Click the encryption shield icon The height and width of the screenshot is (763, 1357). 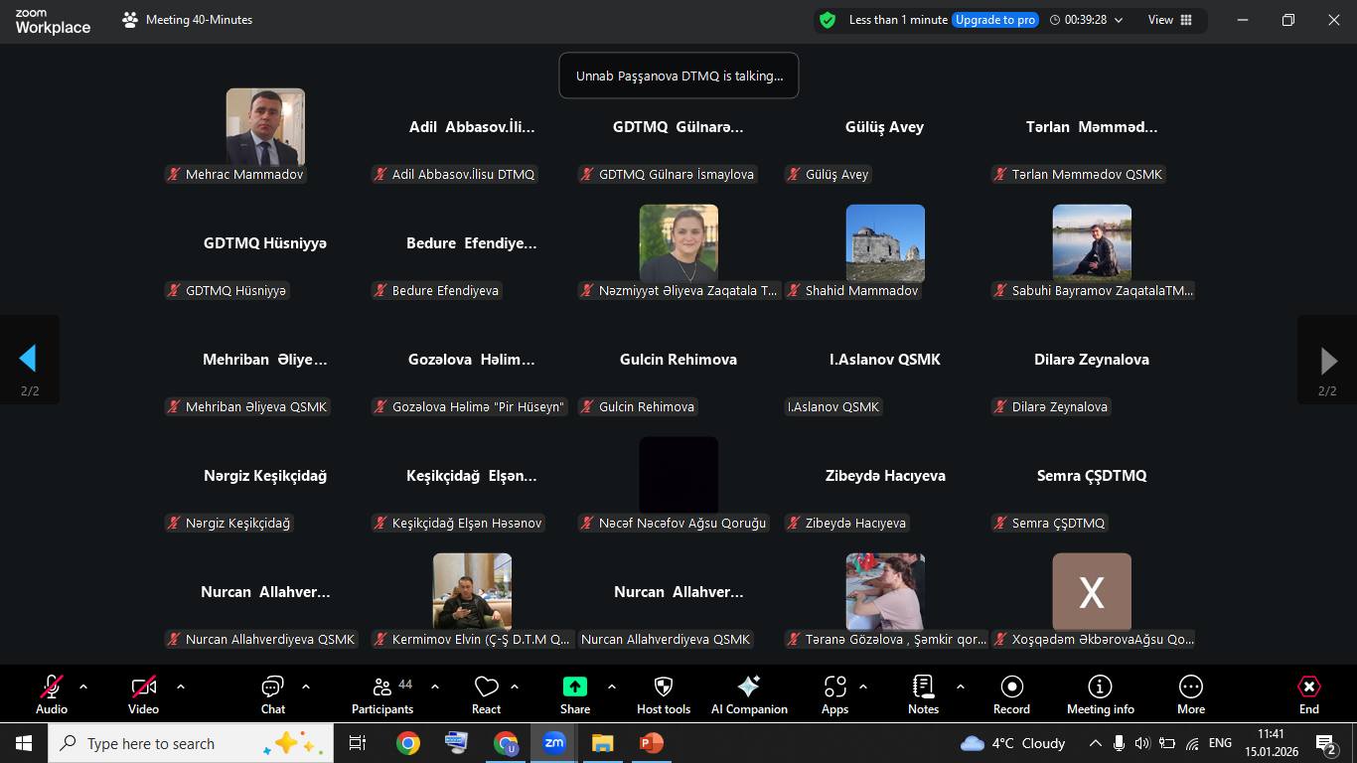coord(827,20)
